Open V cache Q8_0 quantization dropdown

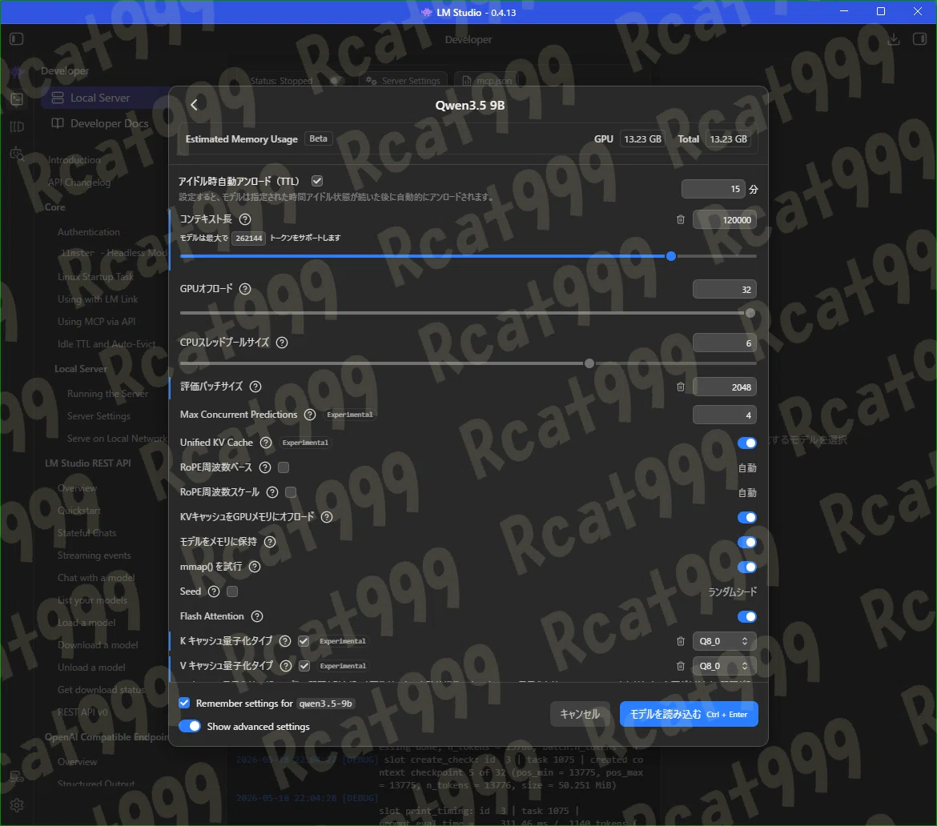pos(724,666)
